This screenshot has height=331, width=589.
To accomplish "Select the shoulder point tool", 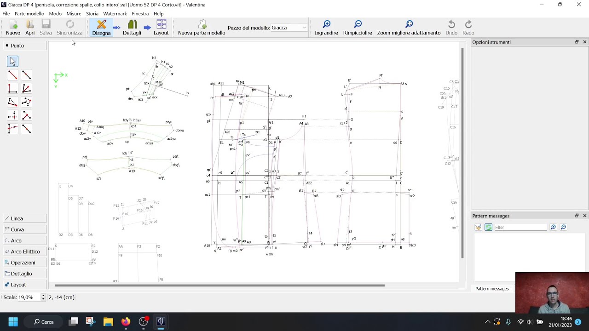I will point(12,102).
